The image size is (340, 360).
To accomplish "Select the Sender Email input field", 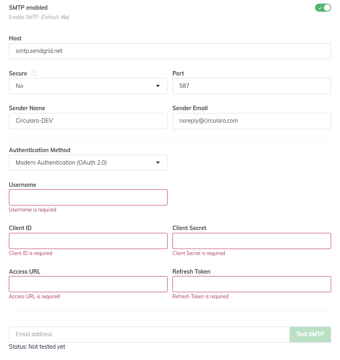I will coord(251,121).
